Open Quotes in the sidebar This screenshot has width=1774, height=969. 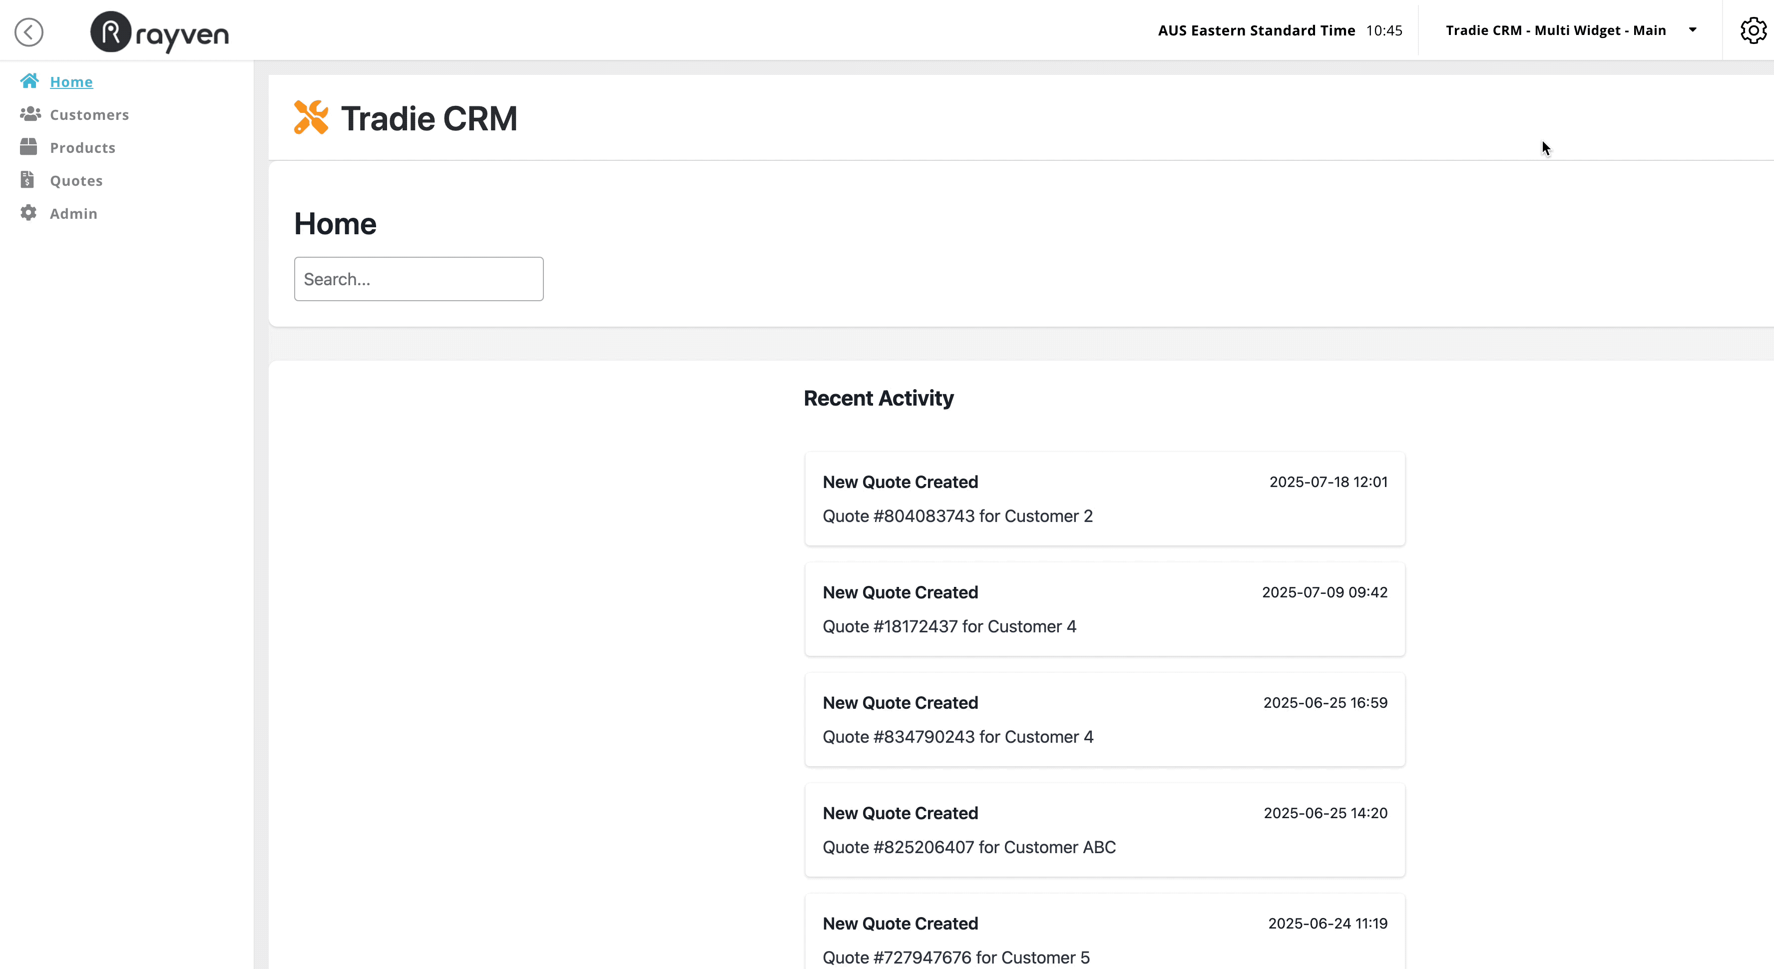coord(76,180)
